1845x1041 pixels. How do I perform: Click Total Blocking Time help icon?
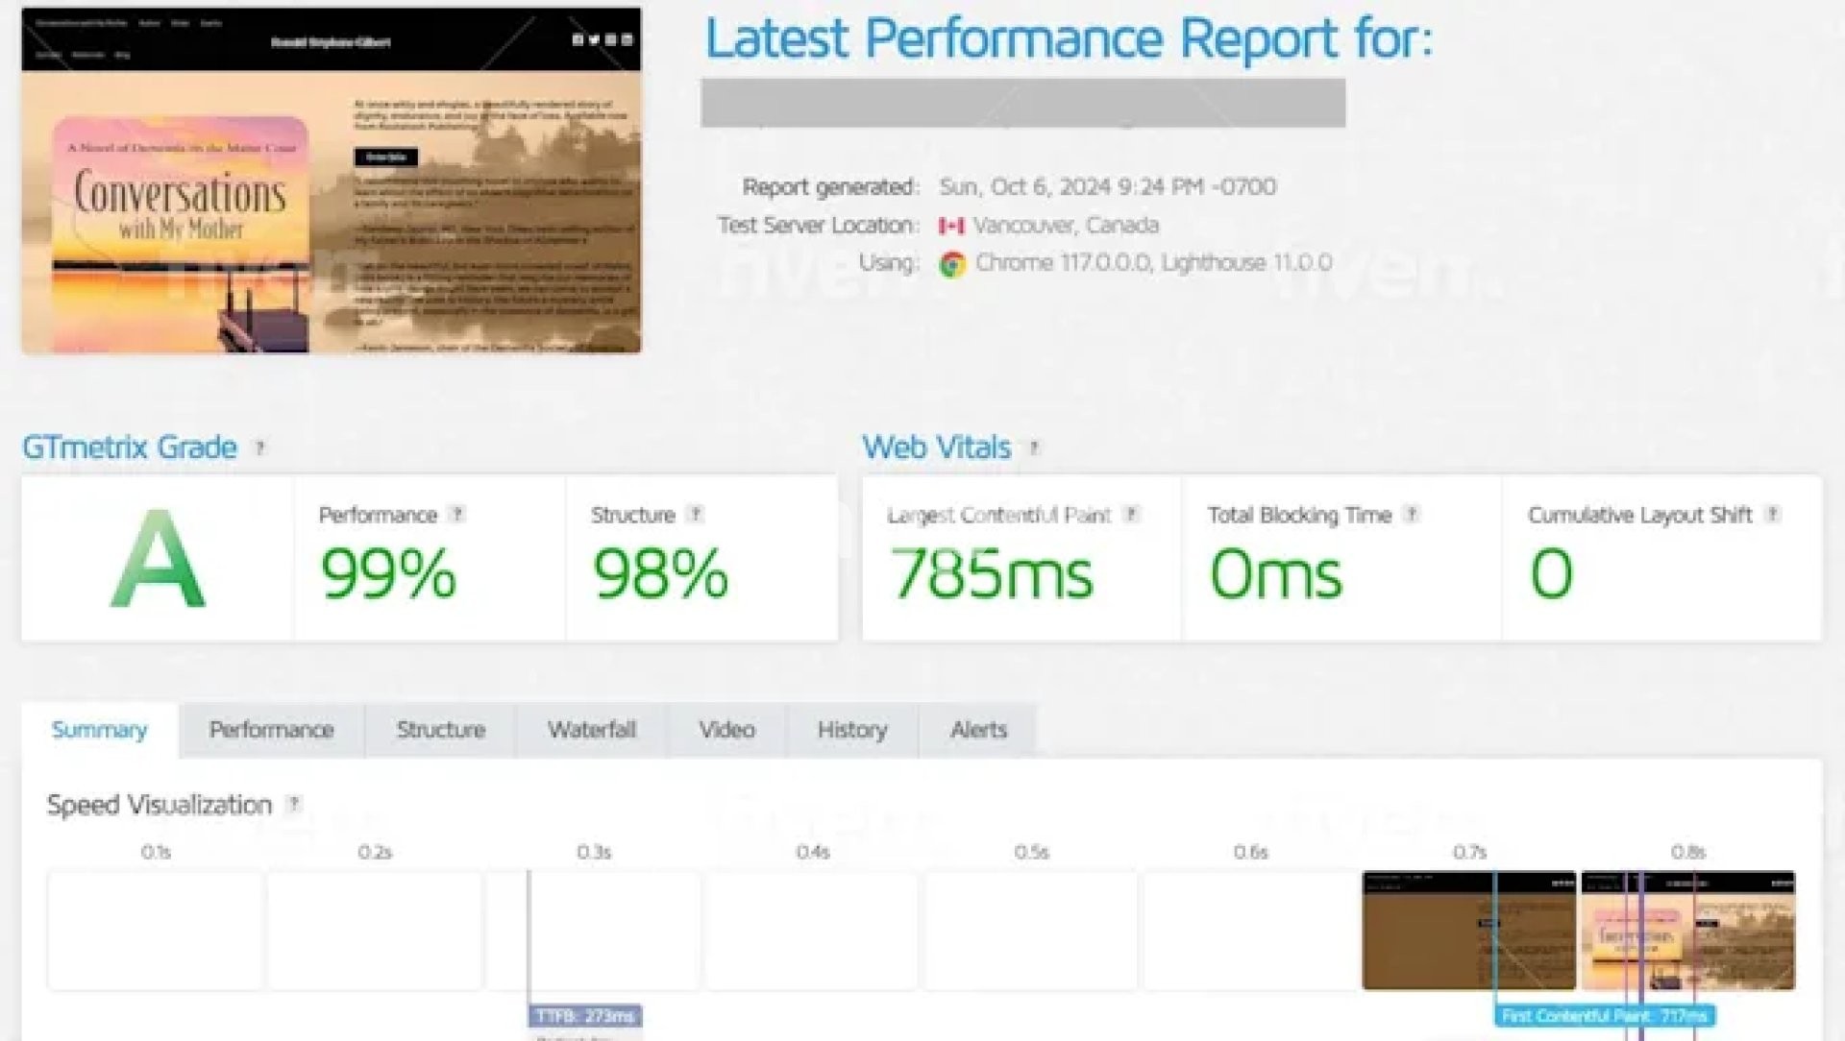point(1412,515)
